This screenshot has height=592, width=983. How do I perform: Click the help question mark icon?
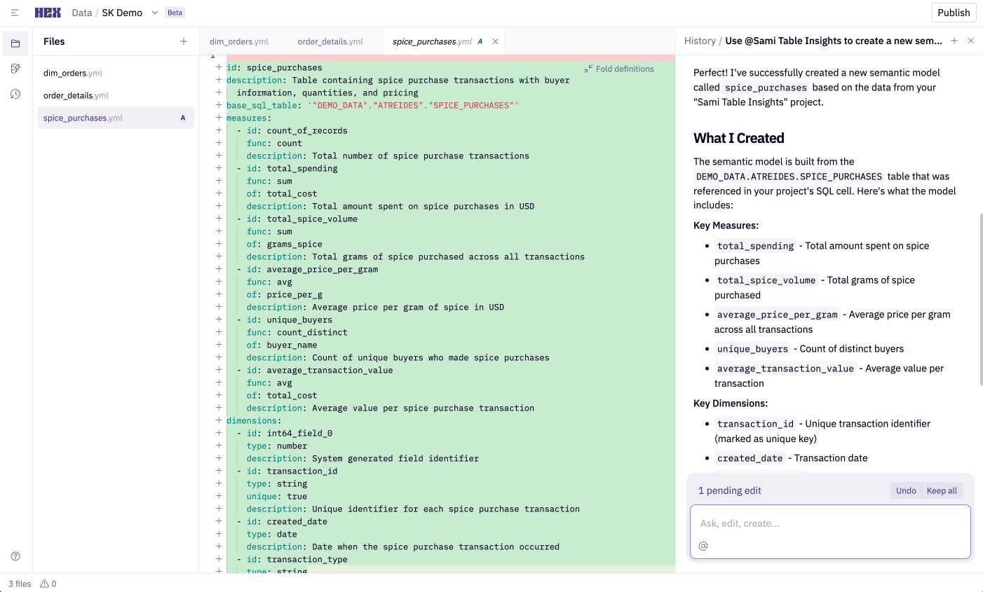[x=15, y=556]
